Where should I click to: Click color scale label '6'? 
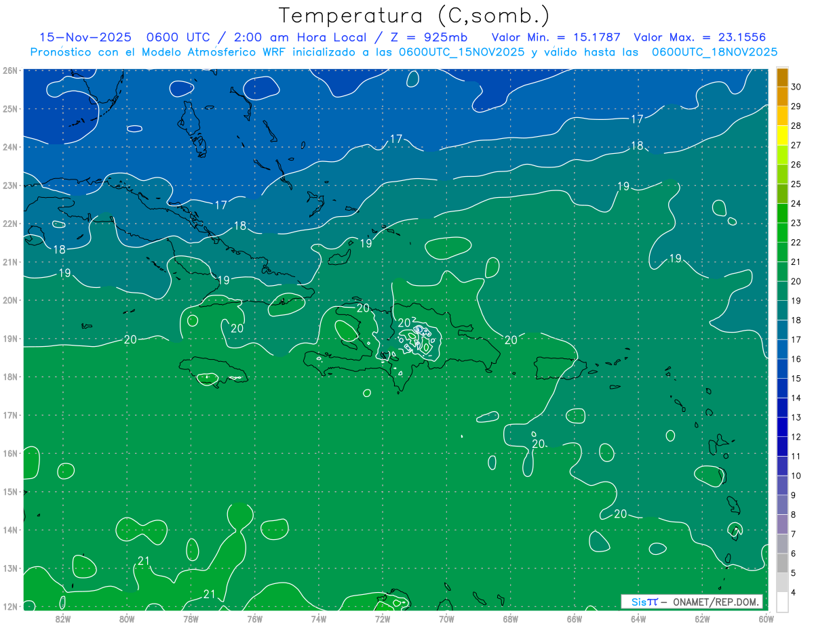click(x=794, y=553)
